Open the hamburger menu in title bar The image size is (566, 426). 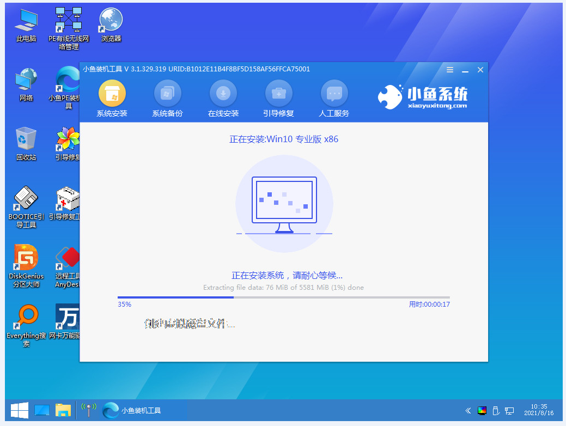pos(450,70)
